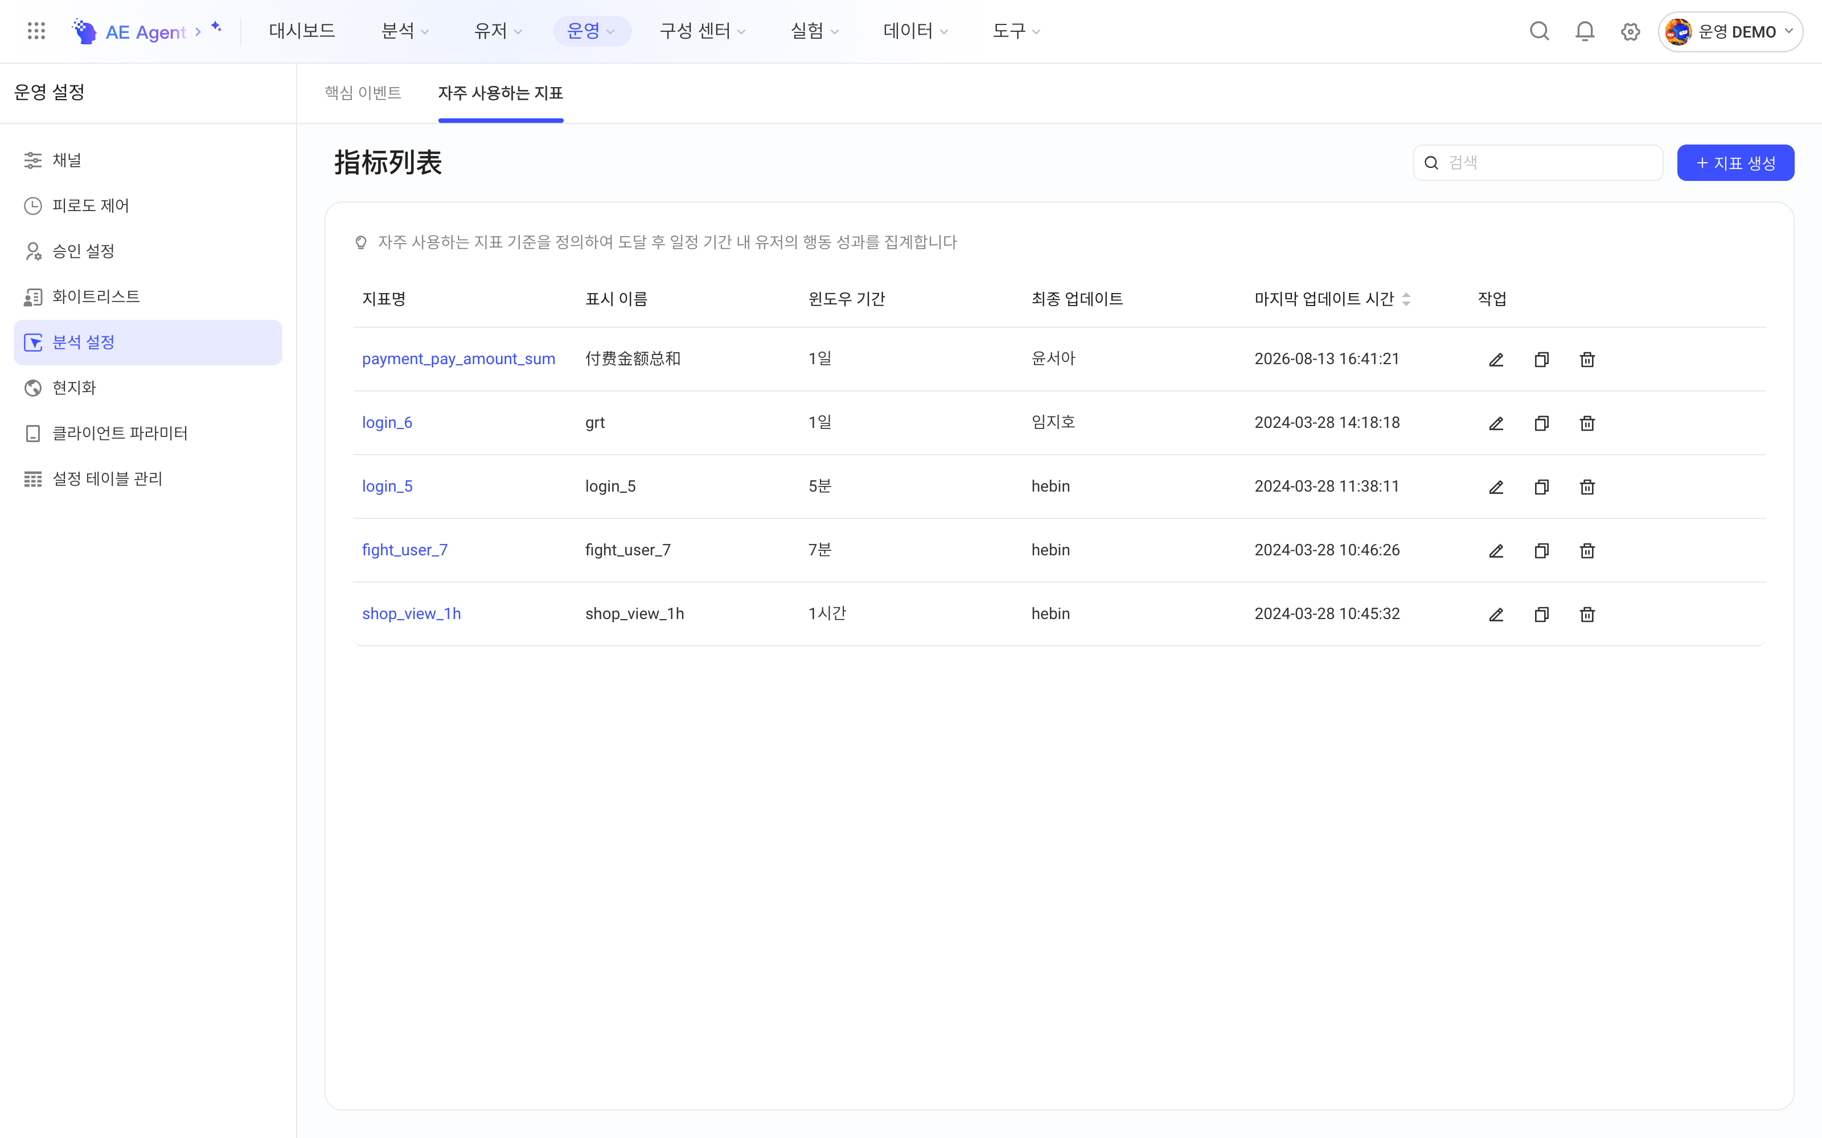1822x1138 pixels.
Task: Delete the login_5 metric
Action: pyautogui.click(x=1587, y=487)
